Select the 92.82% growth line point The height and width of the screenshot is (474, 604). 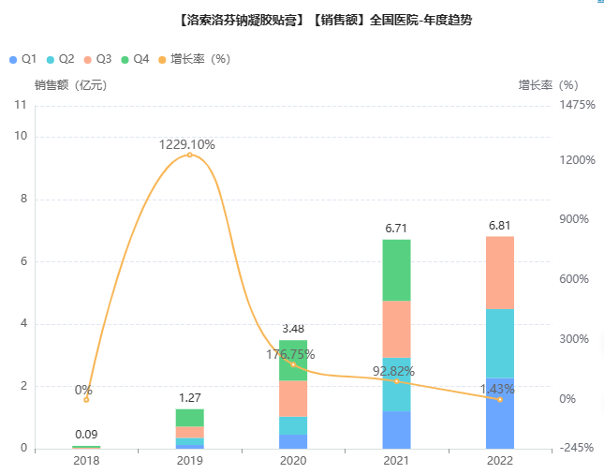[x=396, y=381]
